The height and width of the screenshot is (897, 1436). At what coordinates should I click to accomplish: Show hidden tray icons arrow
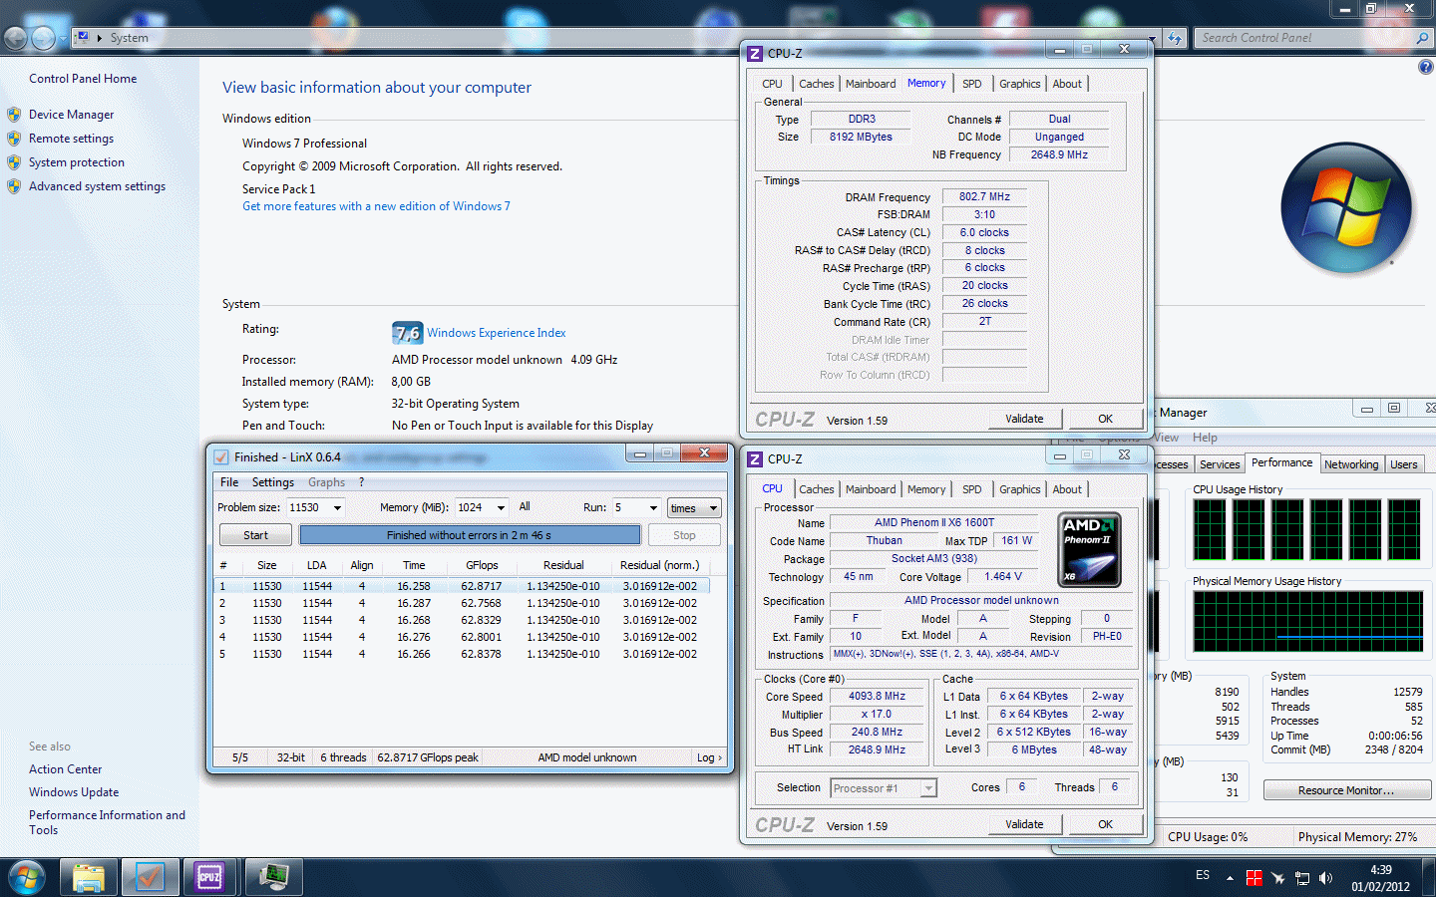pyautogui.click(x=1230, y=878)
